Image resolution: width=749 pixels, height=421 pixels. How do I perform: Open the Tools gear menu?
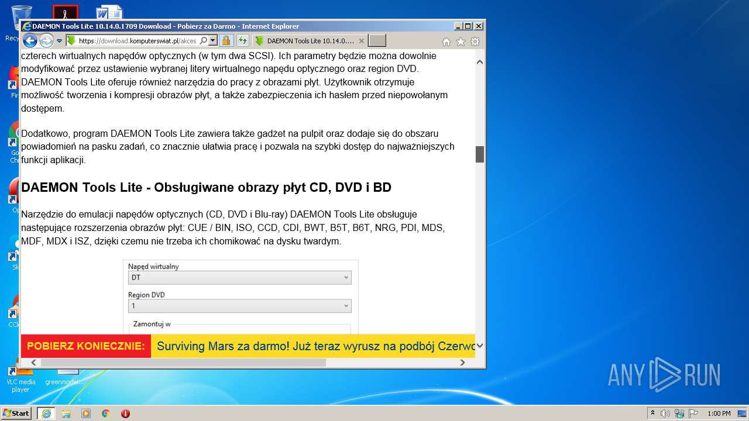click(475, 42)
